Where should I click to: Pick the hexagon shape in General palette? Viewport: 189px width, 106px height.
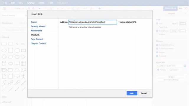pos(17,57)
